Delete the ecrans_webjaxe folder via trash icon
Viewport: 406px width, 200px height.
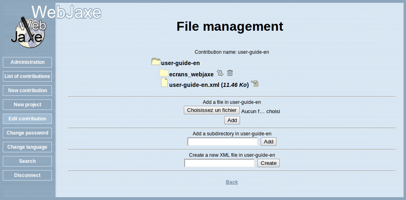(x=230, y=73)
